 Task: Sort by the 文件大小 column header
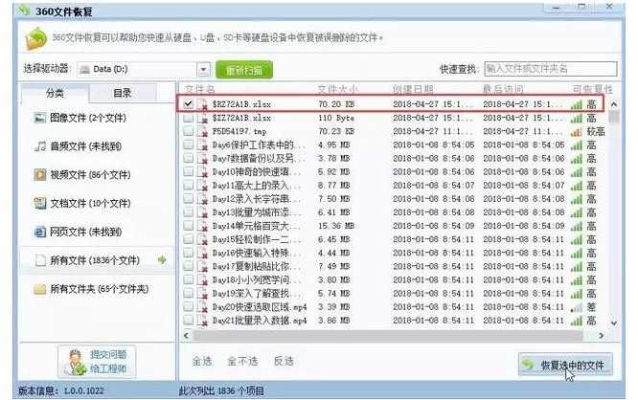(x=337, y=89)
